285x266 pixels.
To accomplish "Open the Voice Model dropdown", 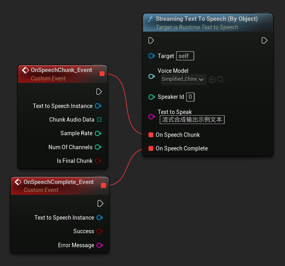I will [184, 79].
